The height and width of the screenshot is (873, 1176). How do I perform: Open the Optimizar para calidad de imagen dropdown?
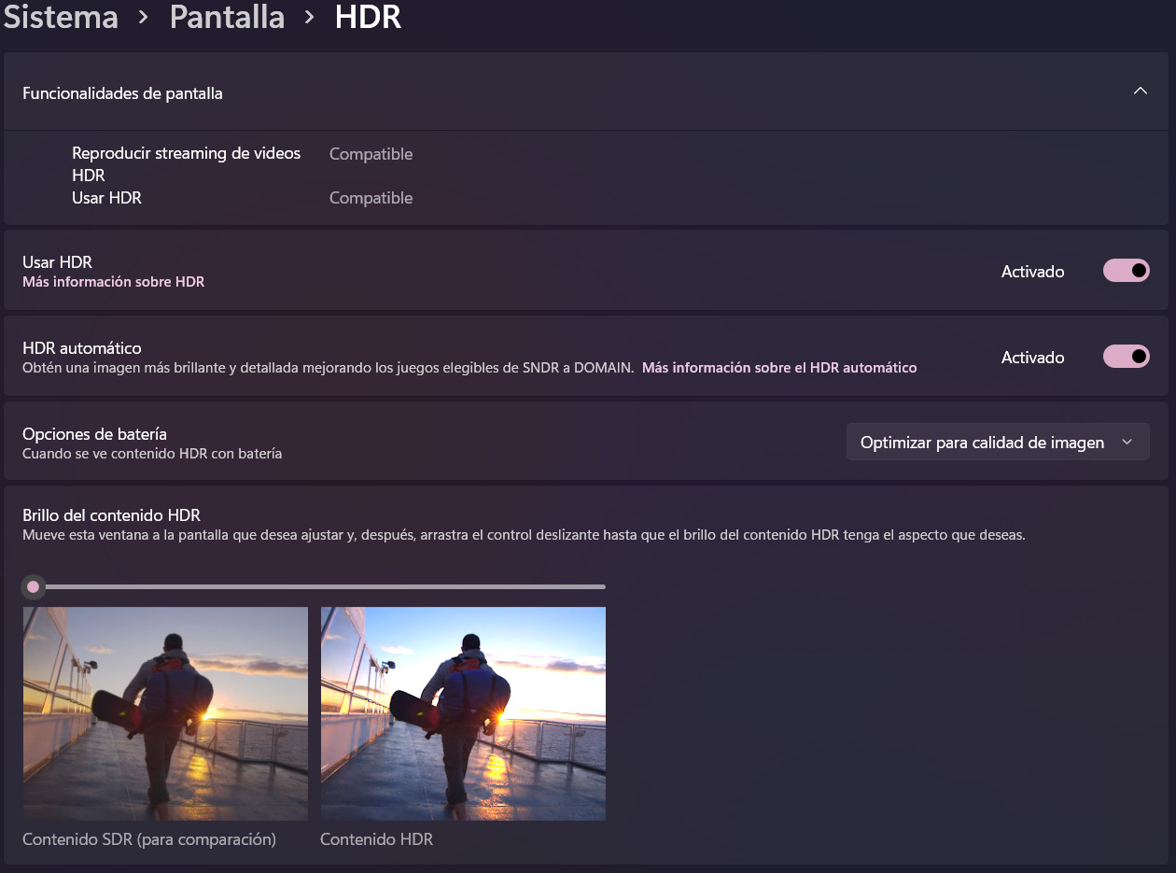pyautogui.click(x=997, y=443)
